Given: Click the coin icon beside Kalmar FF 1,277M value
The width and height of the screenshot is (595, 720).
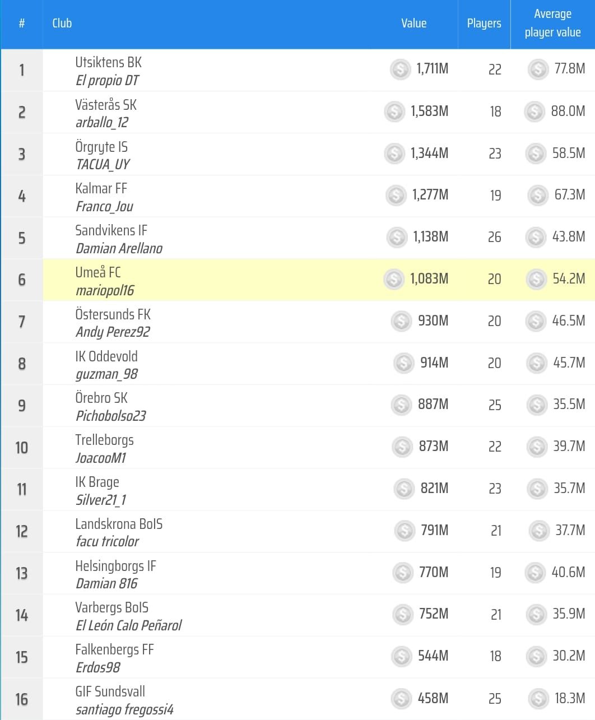Looking at the screenshot, I should 396,195.
